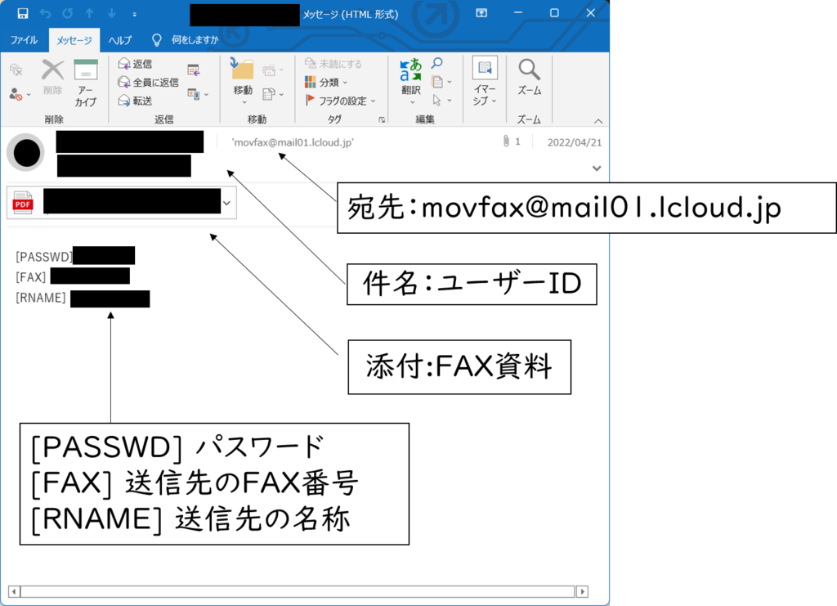The width and height of the screenshot is (837, 606).
Task: Open the PDF attachment dropdown arrow
Action: (227, 203)
